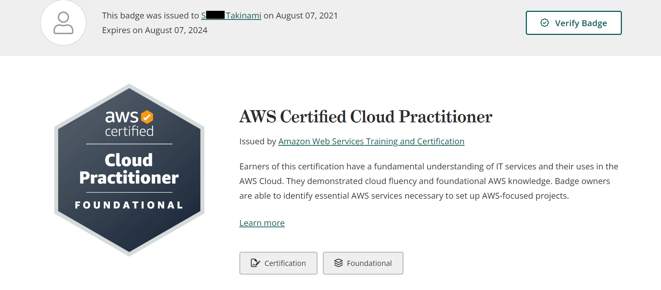Image resolution: width=661 pixels, height=290 pixels.
Task: Click the Issued by label text
Action: click(258, 142)
